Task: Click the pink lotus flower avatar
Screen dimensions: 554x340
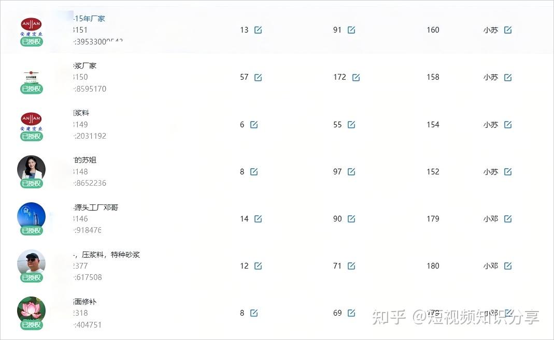Action: point(31,309)
